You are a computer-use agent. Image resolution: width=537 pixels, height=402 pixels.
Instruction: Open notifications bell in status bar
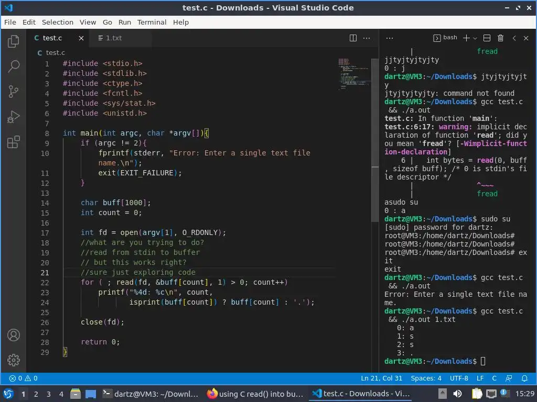point(524,378)
